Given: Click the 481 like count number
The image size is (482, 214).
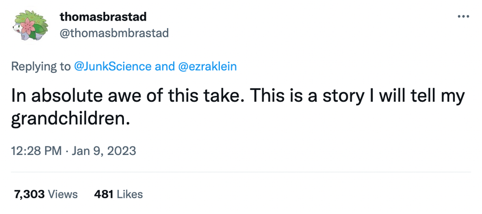Looking at the screenshot, I should pyautogui.click(x=103, y=194).
